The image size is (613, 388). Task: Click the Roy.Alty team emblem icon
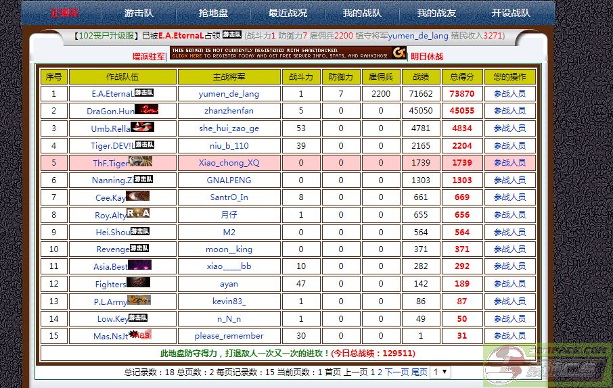pyautogui.click(x=138, y=214)
